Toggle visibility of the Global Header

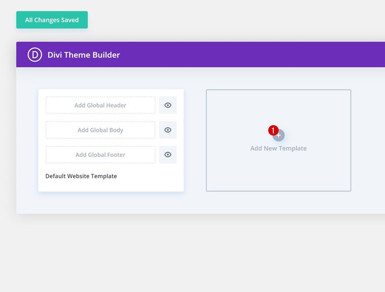click(x=168, y=105)
